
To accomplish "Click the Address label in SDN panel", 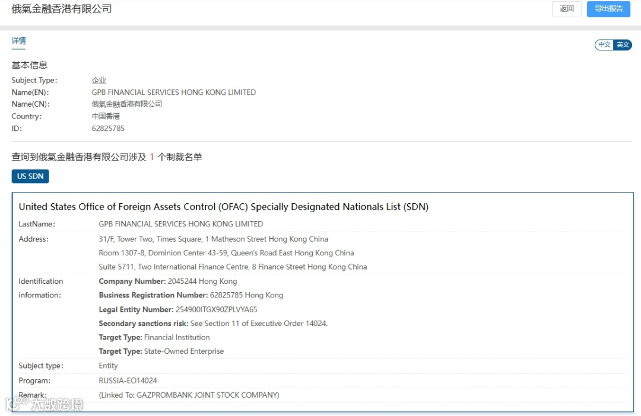I will pyautogui.click(x=33, y=239).
